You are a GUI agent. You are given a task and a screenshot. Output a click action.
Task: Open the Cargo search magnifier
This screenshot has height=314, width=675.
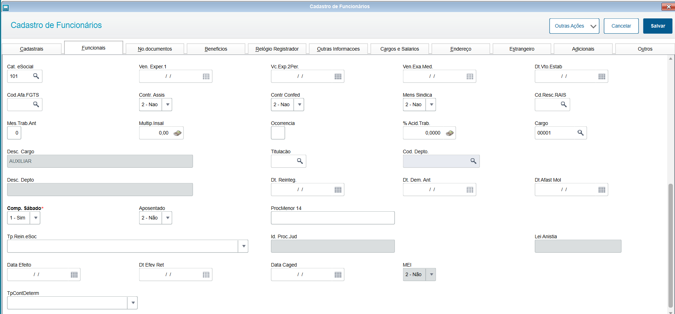(580, 133)
